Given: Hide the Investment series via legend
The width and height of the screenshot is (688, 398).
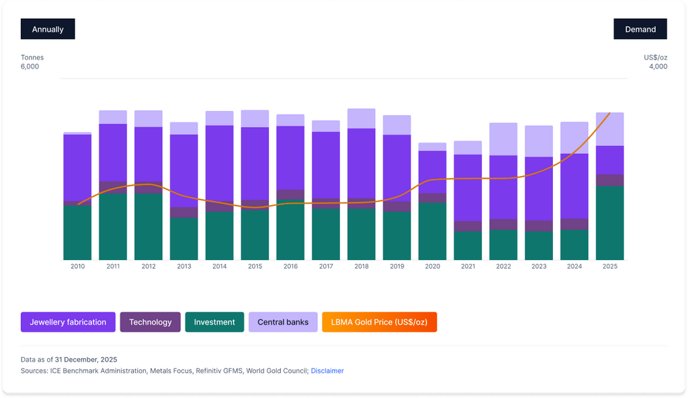Looking at the screenshot, I should coord(214,322).
